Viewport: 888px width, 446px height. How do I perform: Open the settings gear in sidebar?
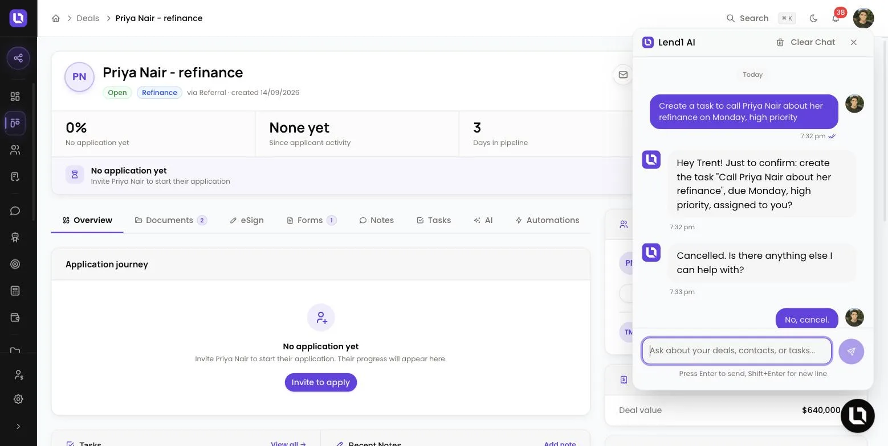point(18,399)
